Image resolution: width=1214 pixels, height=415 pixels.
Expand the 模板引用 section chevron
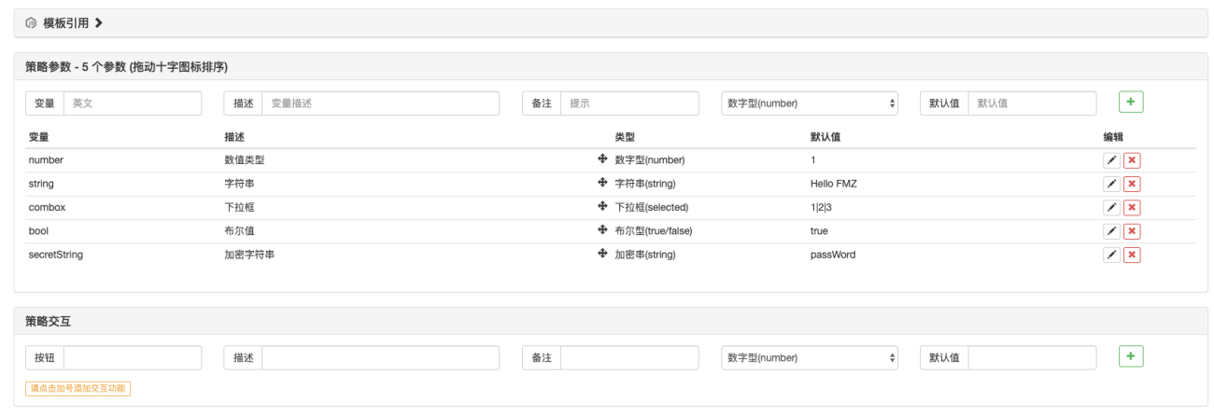[99, 22]
